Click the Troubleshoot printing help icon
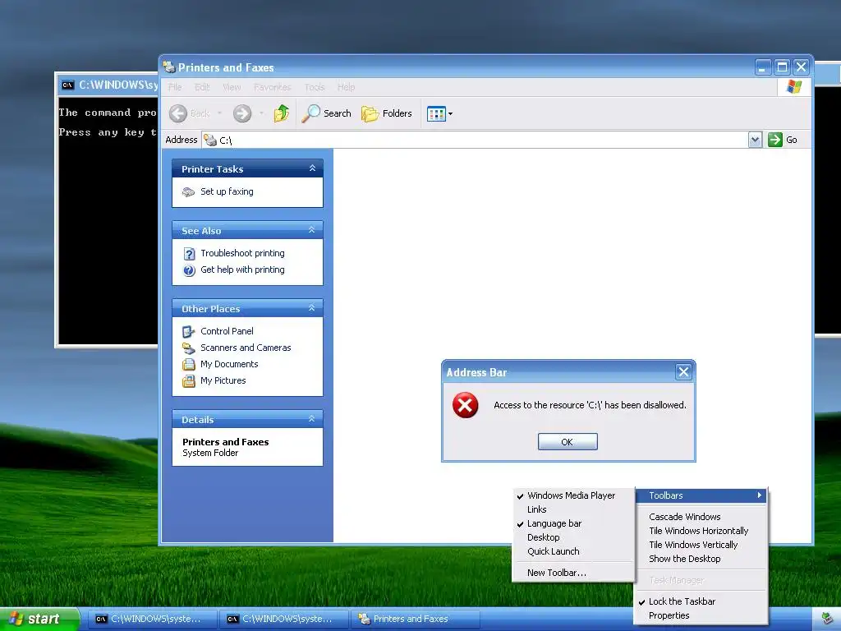Image resolution: width=841 pixels, height=631 pixels. point(189,253)
